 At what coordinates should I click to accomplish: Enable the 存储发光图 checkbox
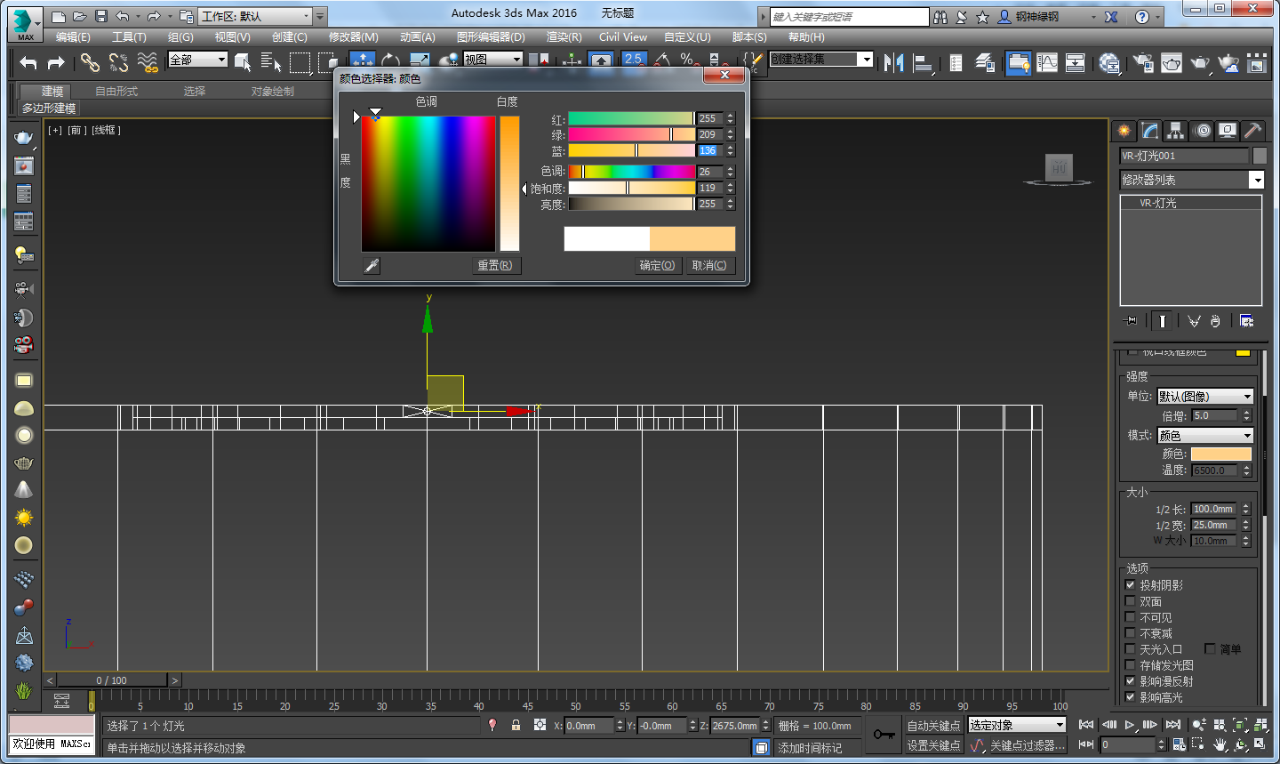1131,665
